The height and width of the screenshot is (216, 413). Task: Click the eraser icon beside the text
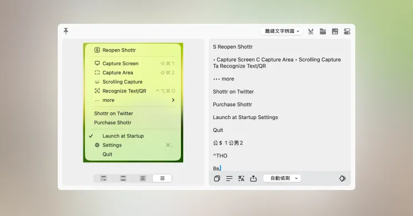pos(343,178)
